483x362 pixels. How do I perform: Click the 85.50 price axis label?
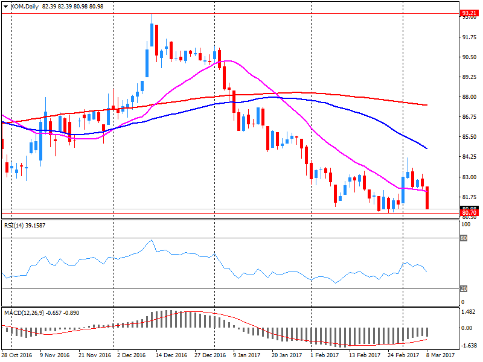[x=470, y=137]
